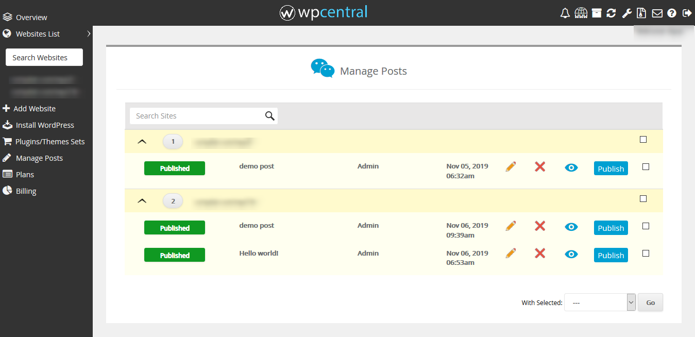The width and height of the screenshot is (695, 337).
Task: Click Published badge of Nov 05 post
Action: pyautogui.click(x=175, y=168)
